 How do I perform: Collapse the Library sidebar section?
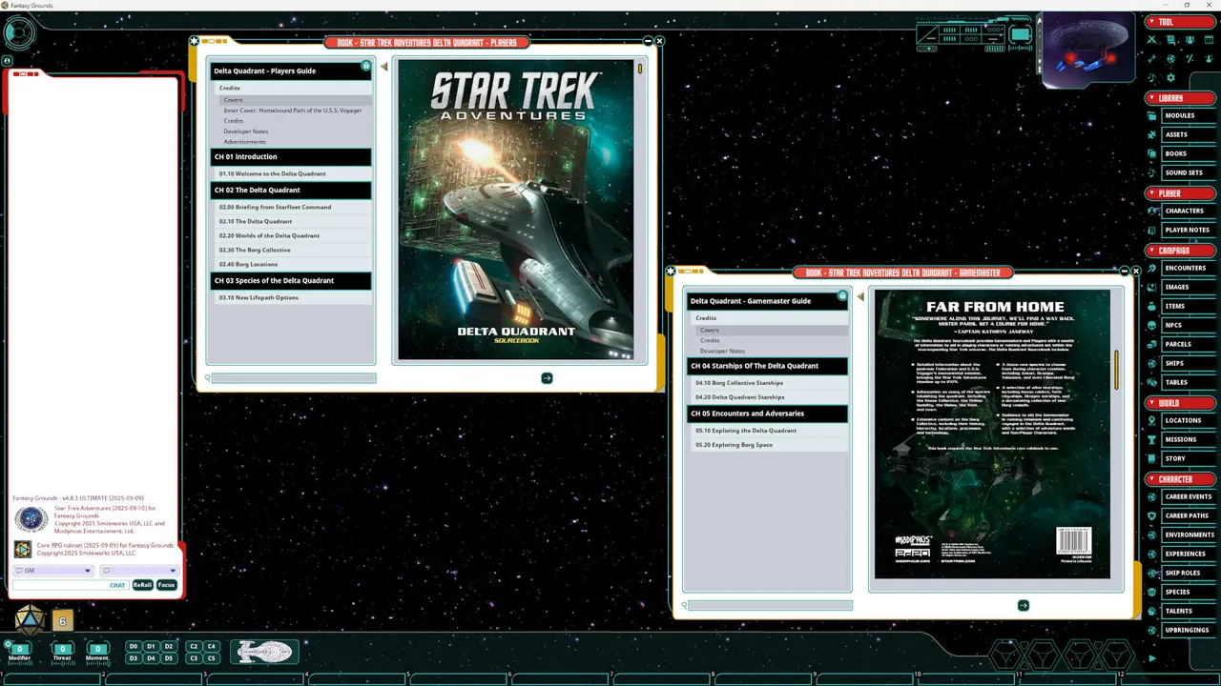(x=1180, y=98)
